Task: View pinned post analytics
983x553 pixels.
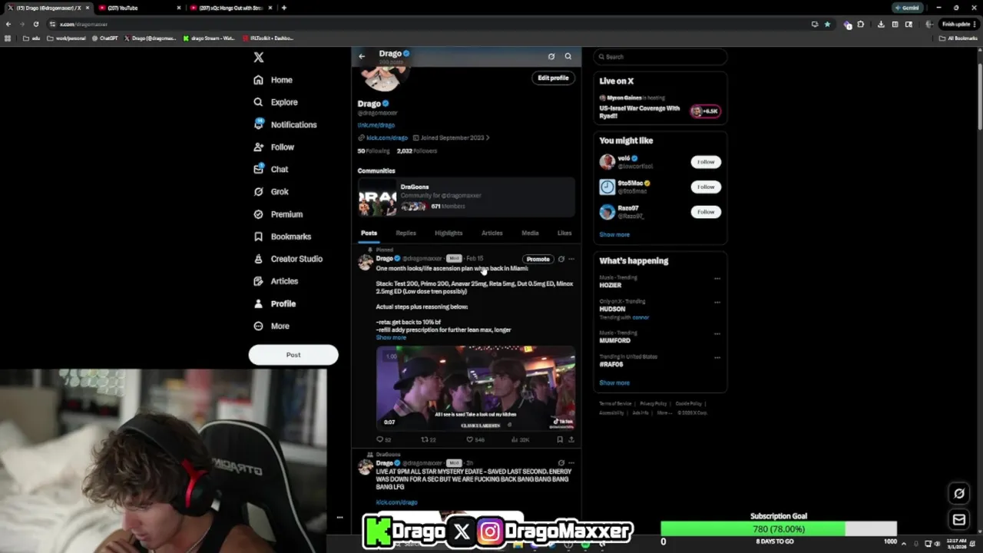Action: (x=520, y=440)
